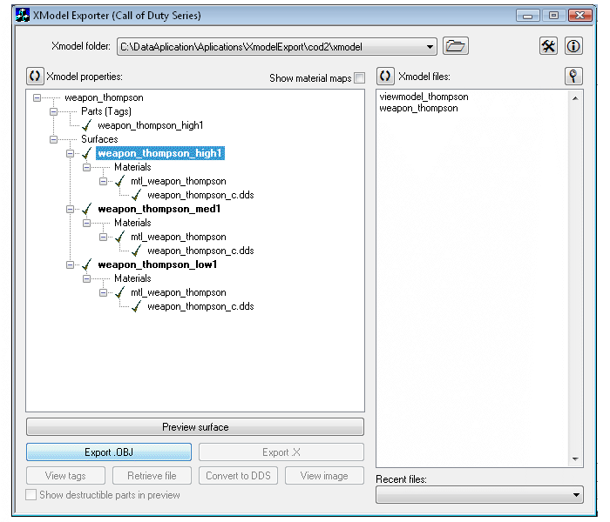Viewport: 610px width, 522px height.
Task: Collapse the Surfaces node
Action: 54,139
